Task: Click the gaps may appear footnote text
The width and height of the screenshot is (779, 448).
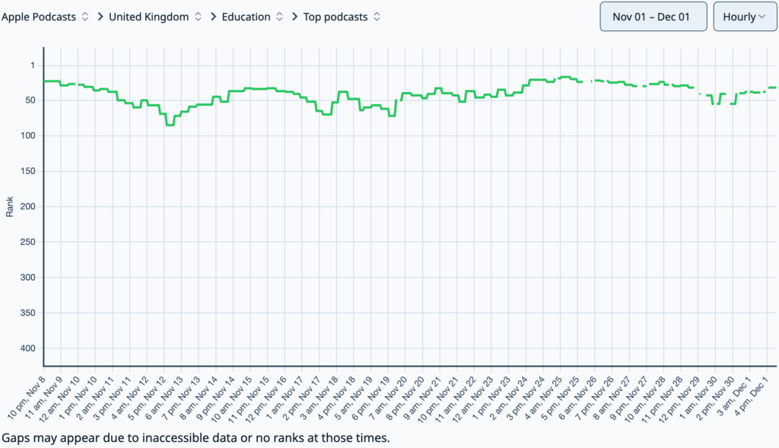Action: [196, 438]
